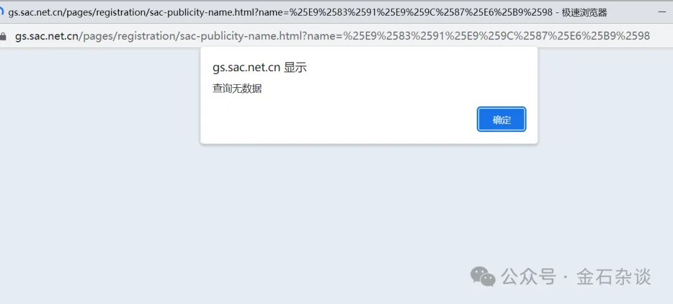Click the alert heading gs.sac.net.cn 显示
The width and height of the screenshot is (673, 304).
tap(260, 68)
